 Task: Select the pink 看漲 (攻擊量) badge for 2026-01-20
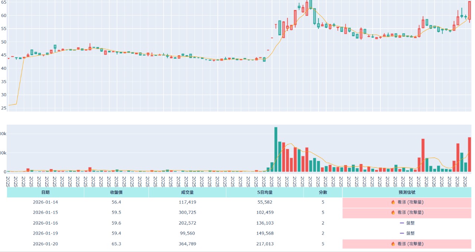coord(409,244)
